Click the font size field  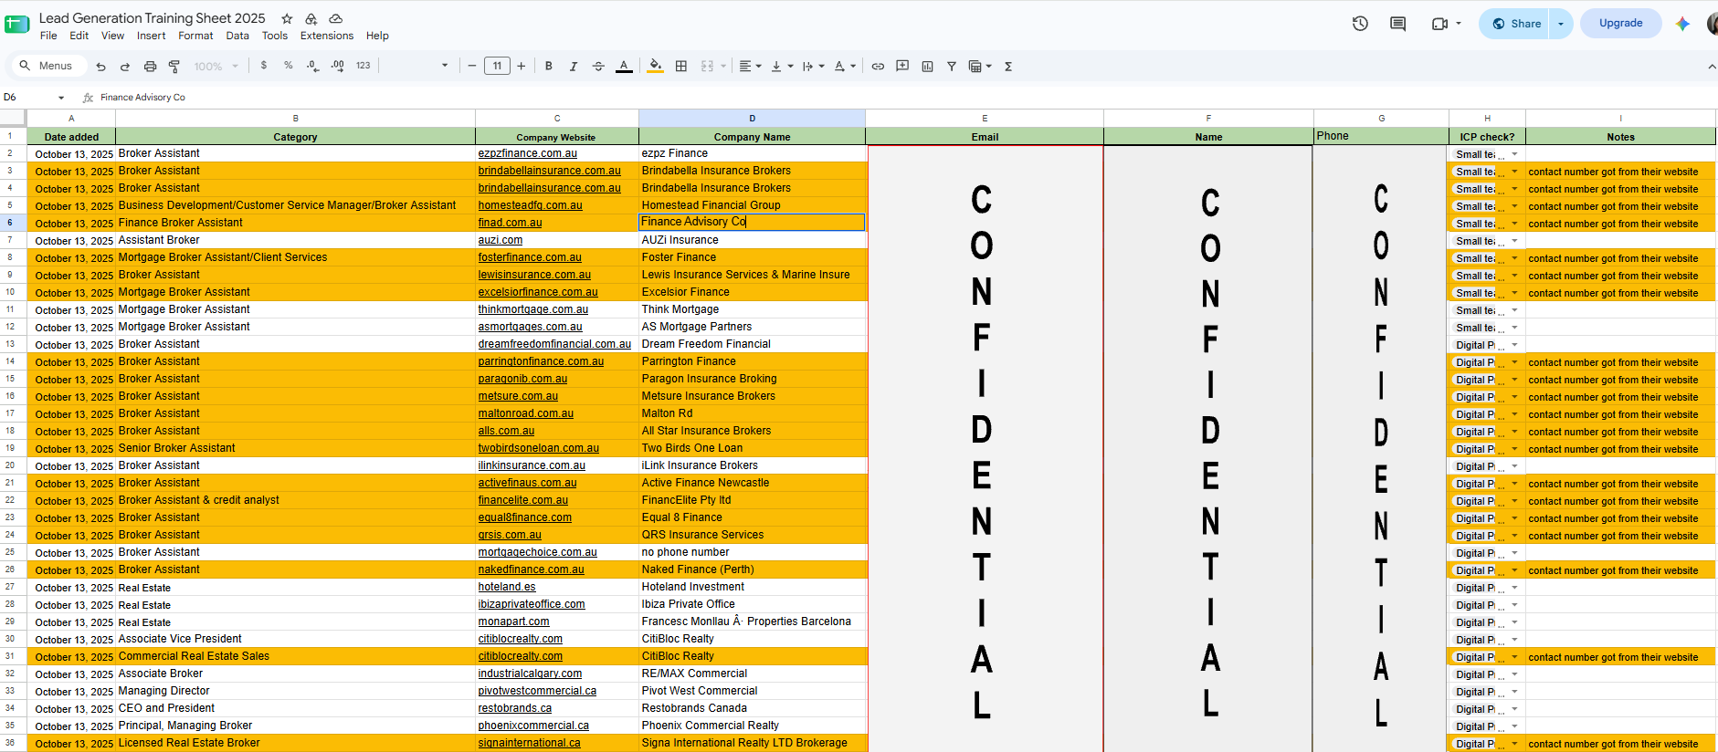pyautogui.click(x=497, y=66)
